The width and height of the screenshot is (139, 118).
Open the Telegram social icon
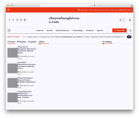17,20
